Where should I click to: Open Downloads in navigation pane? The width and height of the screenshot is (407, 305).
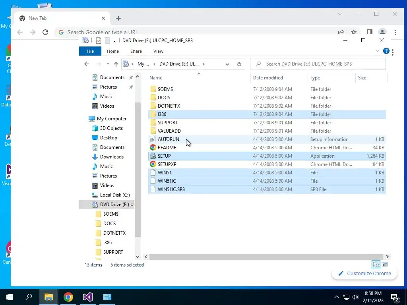pos(112,156)
